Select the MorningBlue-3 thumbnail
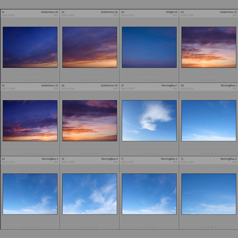 [x=30, y=194]
